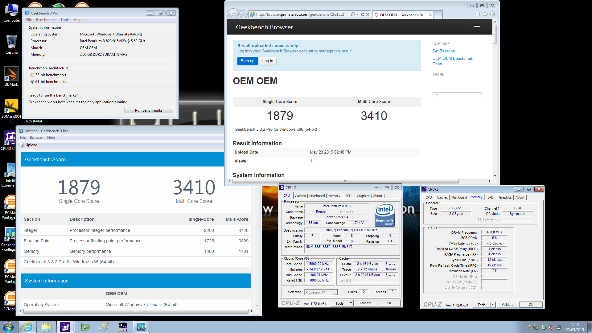
Task: Open the OEM OEM Benchmark Chart link
Action: [x=453, y=61]
